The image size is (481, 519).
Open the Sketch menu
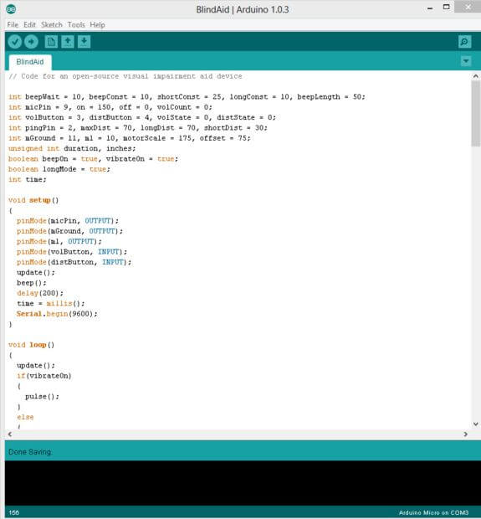(x=52, y=25)
